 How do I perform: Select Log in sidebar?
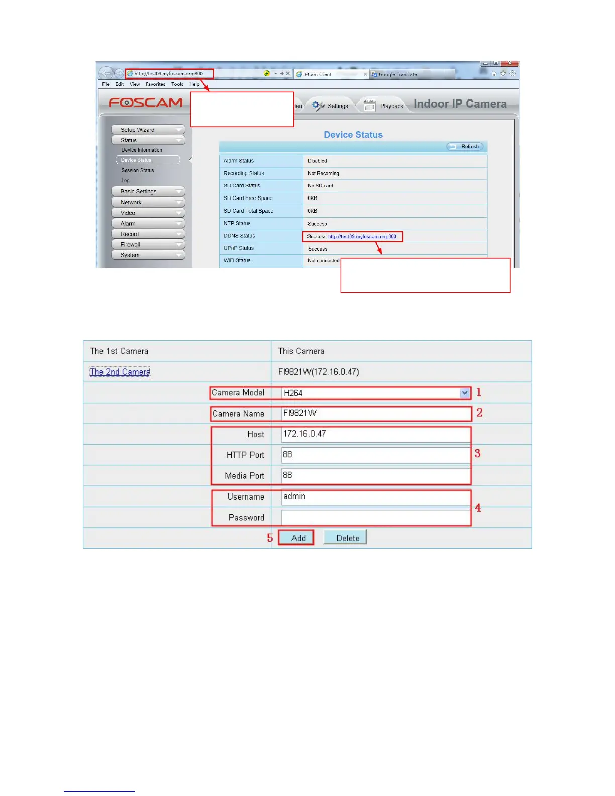pos(125,180)
